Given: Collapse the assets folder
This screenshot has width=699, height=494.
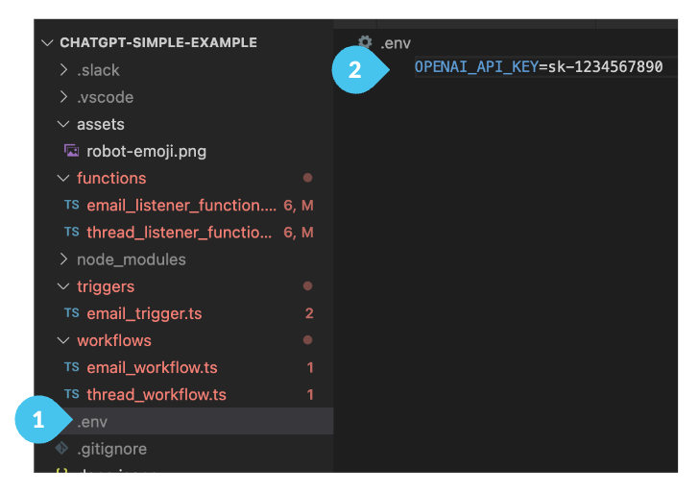Looking at the screenshot, I should pyautogui.click(x=64, y=124).
